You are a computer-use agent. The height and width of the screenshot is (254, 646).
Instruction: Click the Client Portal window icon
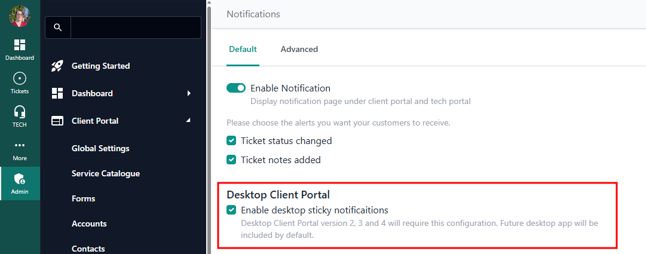(x=57, y=121)
